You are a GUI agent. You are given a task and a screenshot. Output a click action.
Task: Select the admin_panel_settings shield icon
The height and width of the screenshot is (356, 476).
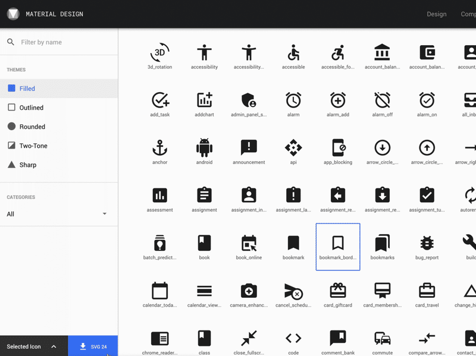coord(249,100)
